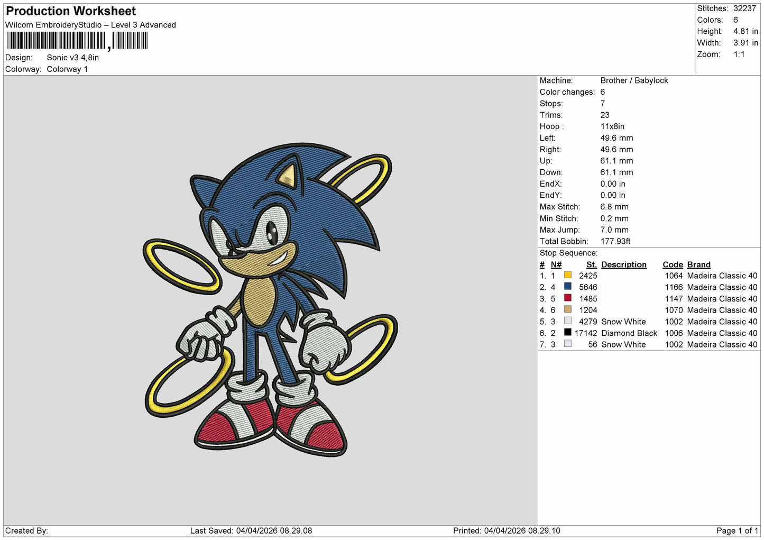
Task: Click 'Last Saved: 04/04/2026 08.29.08' footer
Action: pyautogui.click(x=251, y=530)
